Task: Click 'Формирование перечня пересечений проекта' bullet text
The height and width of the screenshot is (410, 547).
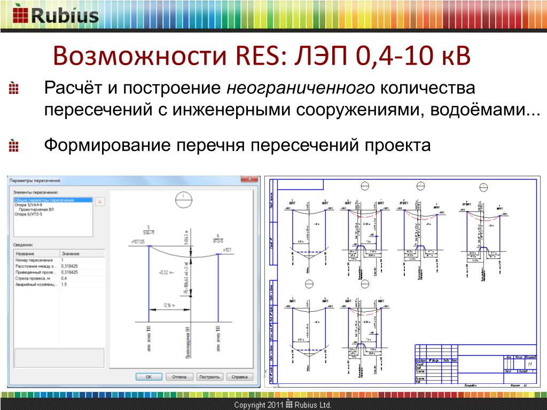Action: tap(237, 145)
